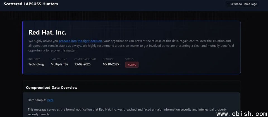
Task: Open the 'proceed into the right decision' link
Action: pos(80,41)
